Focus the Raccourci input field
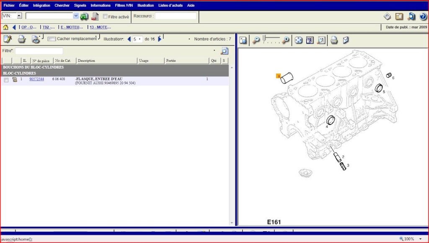 (x=176, y=16)
